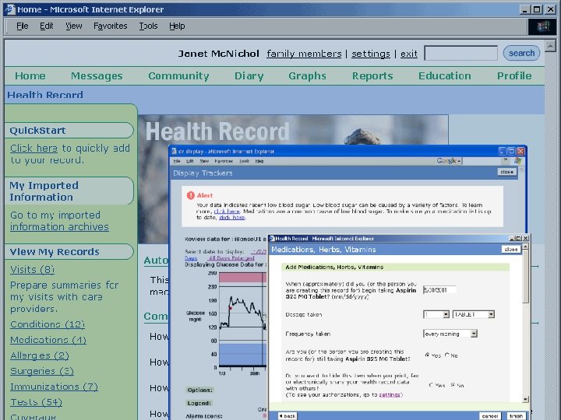Go to the Home navigation tab

(x=30, y=75)
